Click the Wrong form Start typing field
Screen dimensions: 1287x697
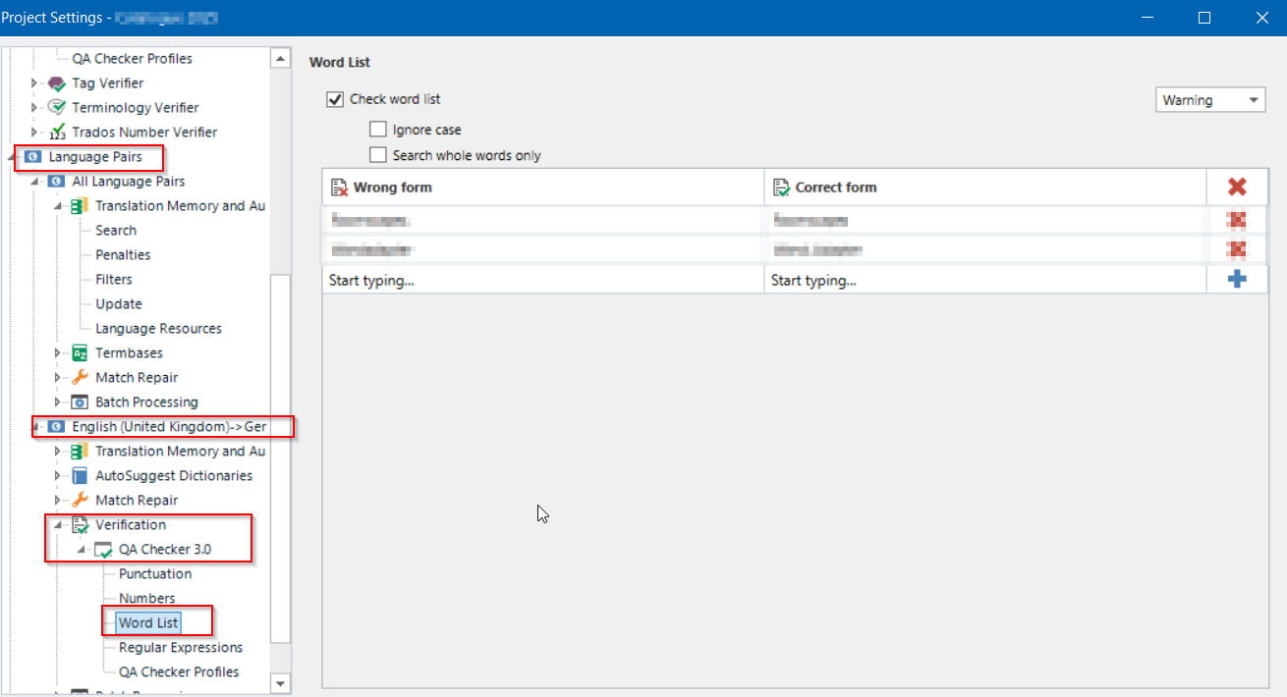tap(542, 281)
